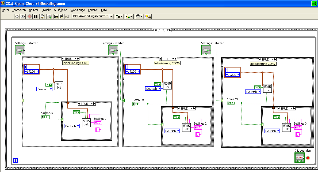Viewport: 318px width, 172px height.
Task: Open the Werkzeuge menu
Action: (x=78, y=10)
